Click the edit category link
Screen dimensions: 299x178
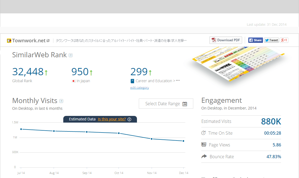coord(140,87)
